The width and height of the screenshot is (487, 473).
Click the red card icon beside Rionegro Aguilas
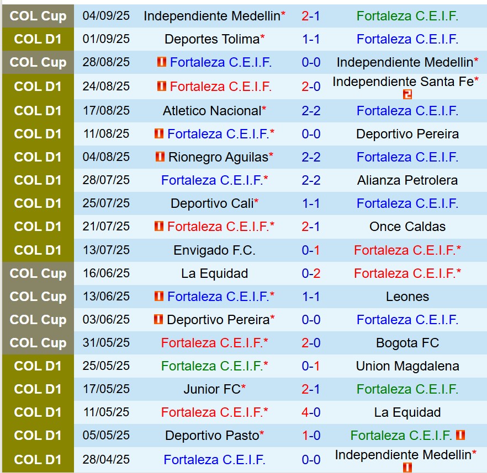(160, 157)
